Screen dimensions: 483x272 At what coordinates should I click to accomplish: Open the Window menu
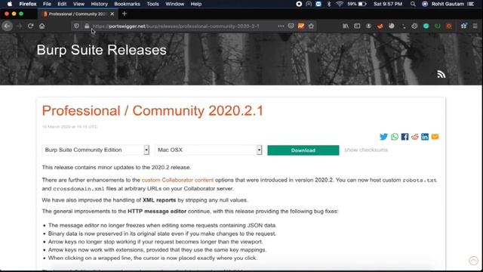click(174, 4)
